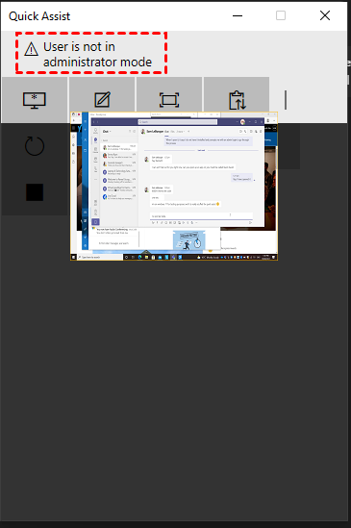Click the vertical bar pause icon

286,100
